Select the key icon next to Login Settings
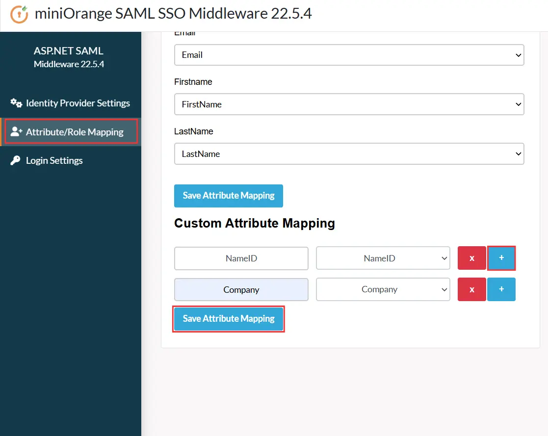 tap(15, 160)
